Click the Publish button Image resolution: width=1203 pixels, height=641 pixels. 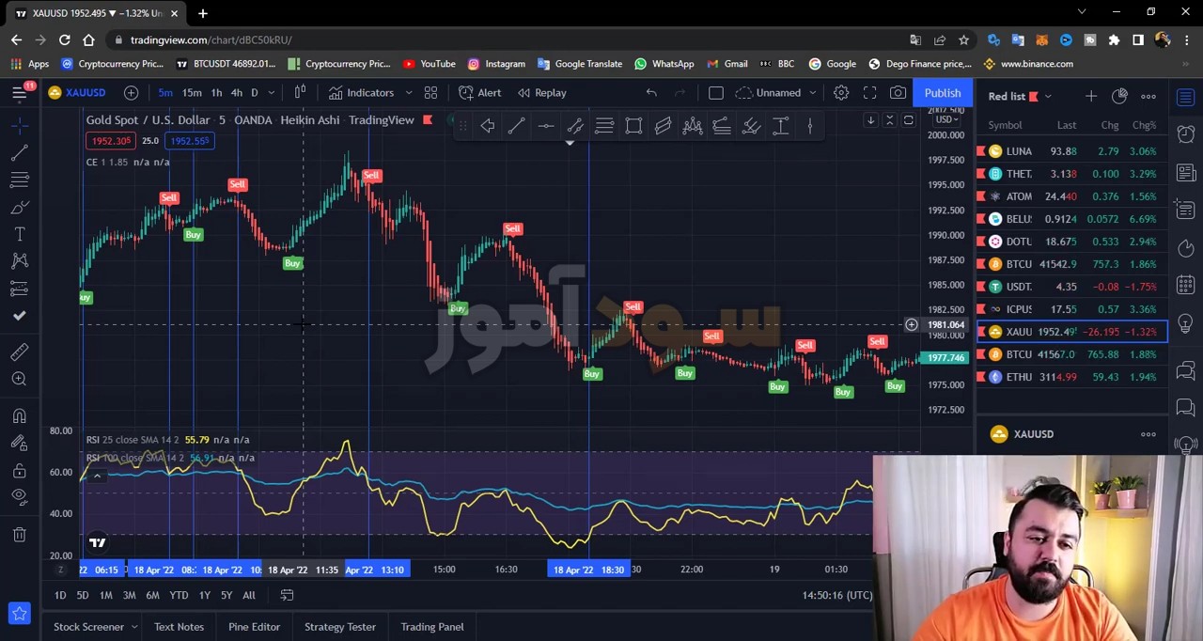tap(942, 92)
